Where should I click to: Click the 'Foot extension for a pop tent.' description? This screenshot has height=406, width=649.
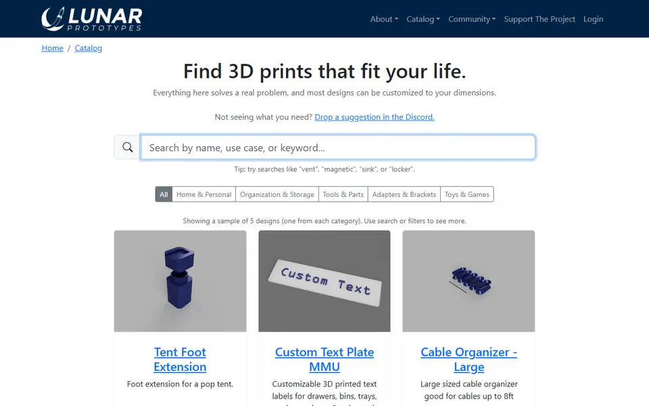180,384
